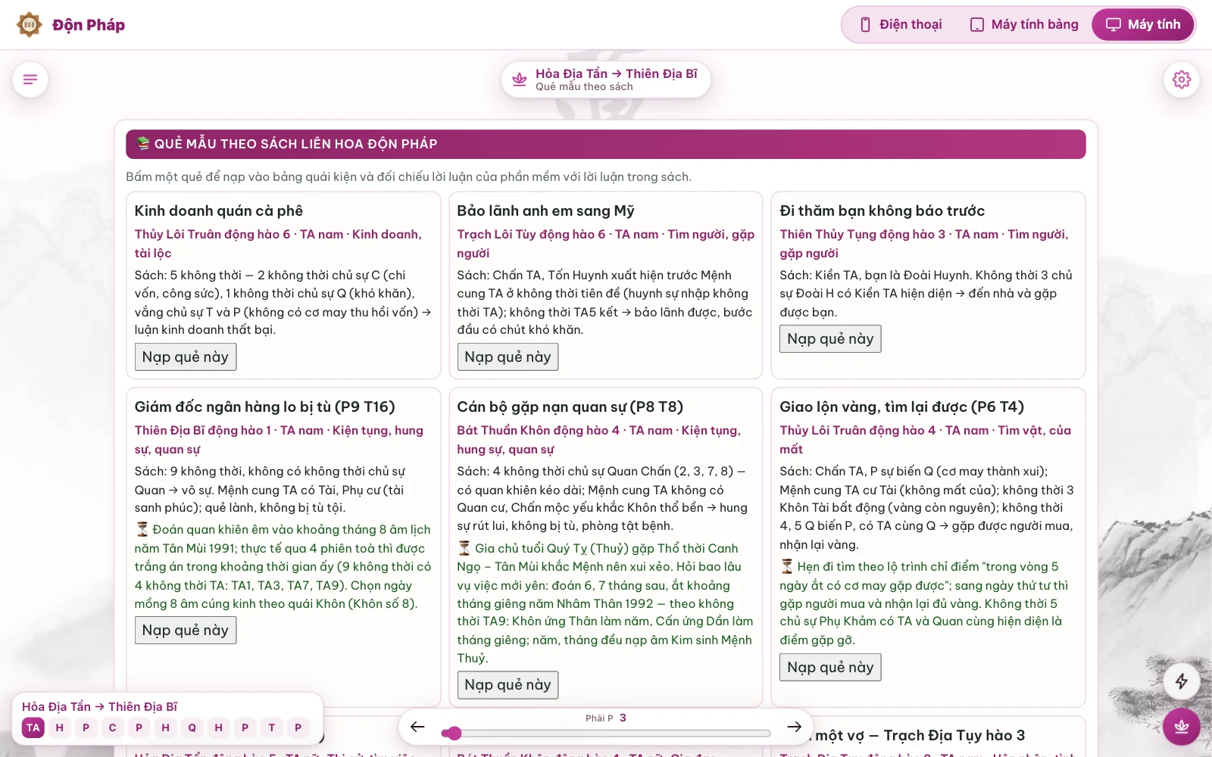This screenshot has height=757, width=1212.
Task: Click the Quẻ mẫu theo sách Liên Hoa header
Action: 606,144
